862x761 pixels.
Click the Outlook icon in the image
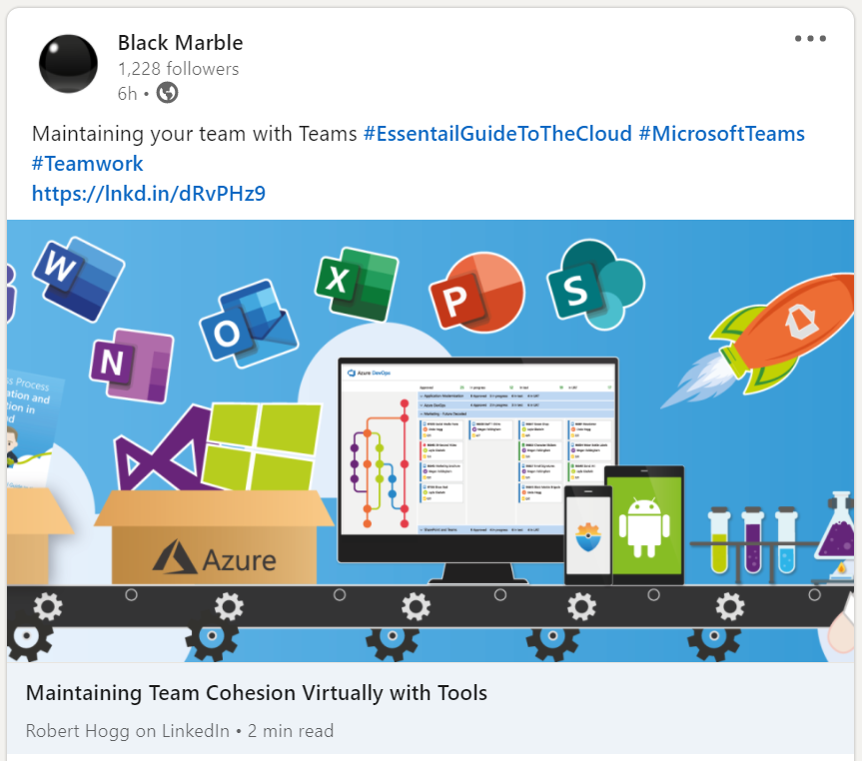(x=247, y=325)
